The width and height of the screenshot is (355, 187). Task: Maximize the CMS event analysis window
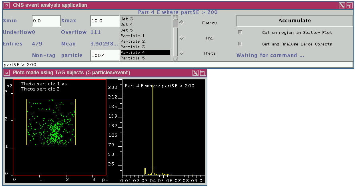349,5
